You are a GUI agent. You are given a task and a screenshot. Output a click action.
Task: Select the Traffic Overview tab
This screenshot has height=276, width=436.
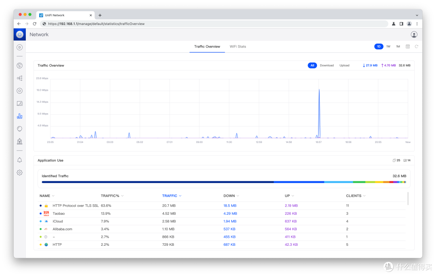(207, 46)
